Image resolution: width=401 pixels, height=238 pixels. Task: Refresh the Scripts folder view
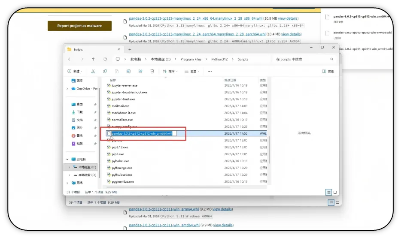click(x=105, y=59)
